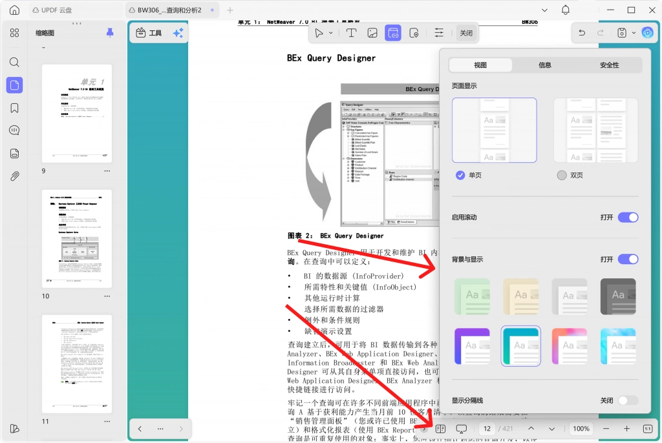Screen dimensions: 662x443
Task: Redo the last action
Action: [601, 33]
